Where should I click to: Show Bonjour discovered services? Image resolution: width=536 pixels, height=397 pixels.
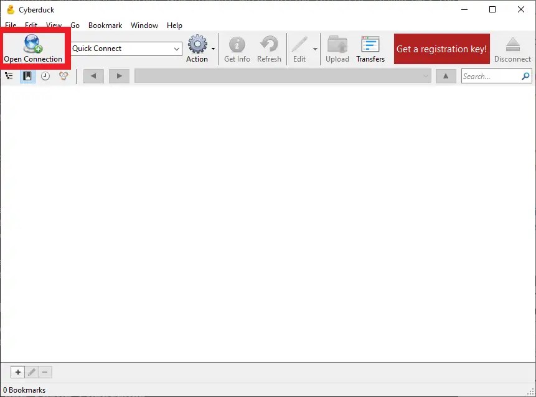coord(63,75)
